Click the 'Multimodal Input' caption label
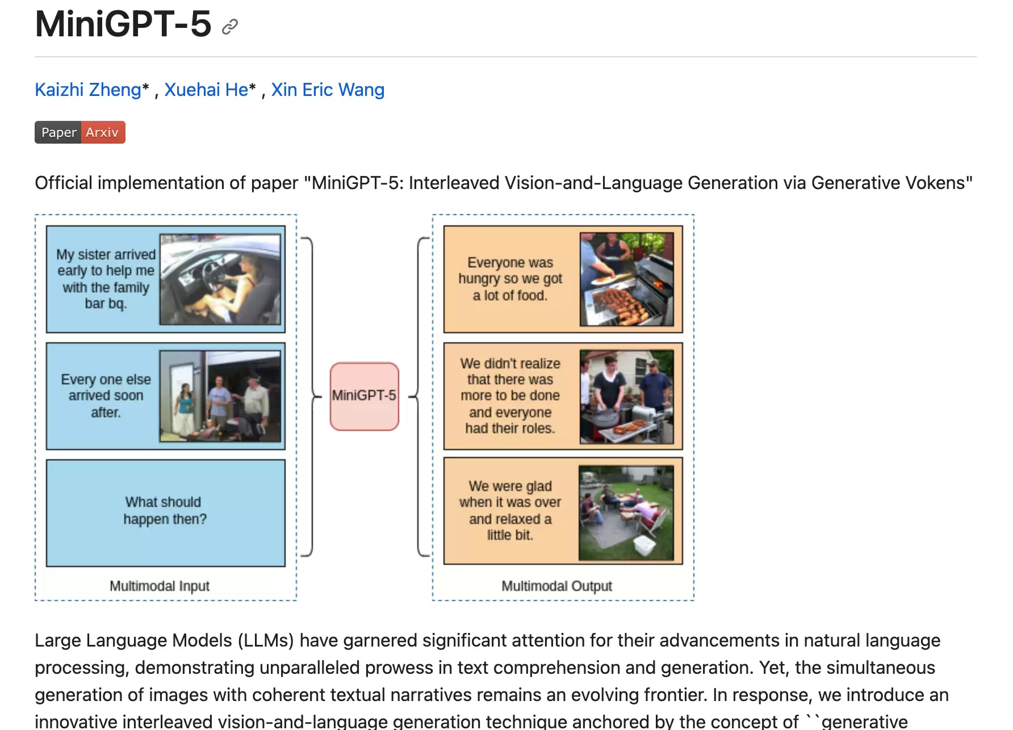The width and height of the screenshot is (1013, 730). click(160, 586)
